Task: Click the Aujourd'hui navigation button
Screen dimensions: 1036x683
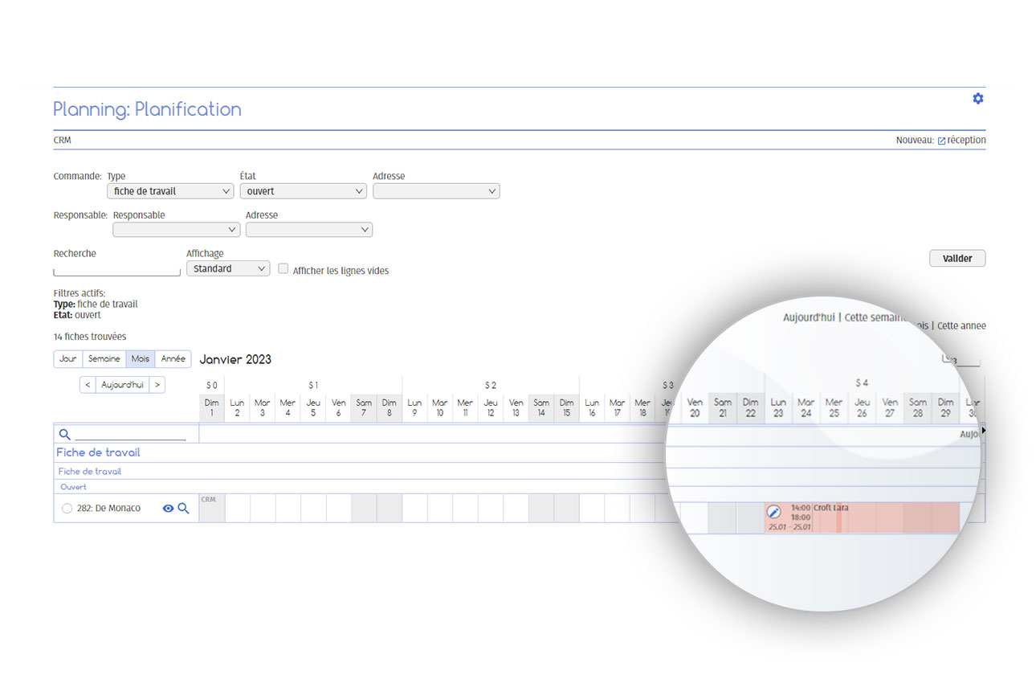Action: point(122,385)
